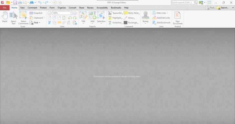Go to previous view arrow
The height and width of the screenshot is (124, 235).
click(x=55, y=3)
